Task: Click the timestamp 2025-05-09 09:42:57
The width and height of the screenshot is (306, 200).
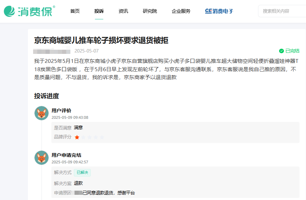Action: pos(70,162)
